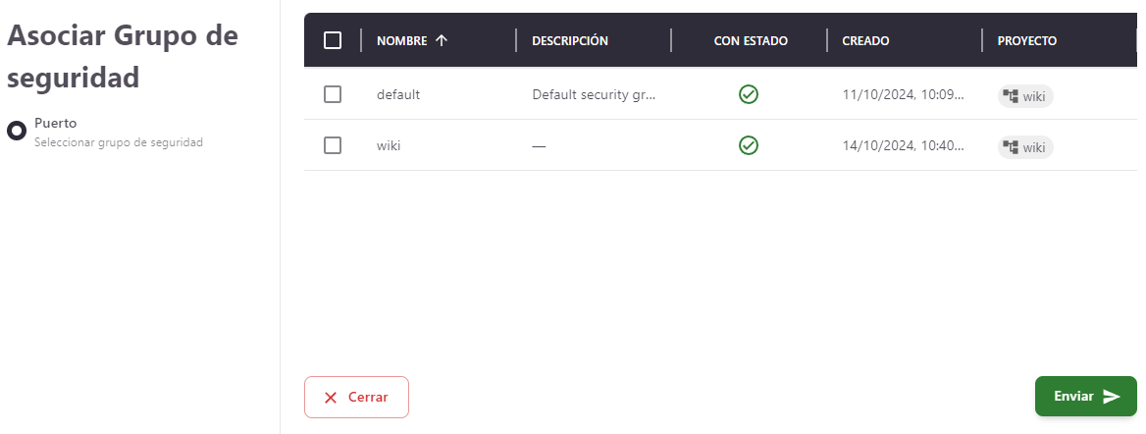Screen dimensions: 1146x434
Task: Sort table by DESCRIPCIÓN column
Action: tap(570, 40)
